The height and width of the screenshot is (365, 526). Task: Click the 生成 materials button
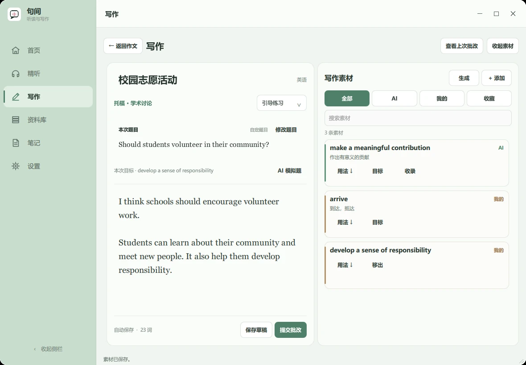pos(464,78)
